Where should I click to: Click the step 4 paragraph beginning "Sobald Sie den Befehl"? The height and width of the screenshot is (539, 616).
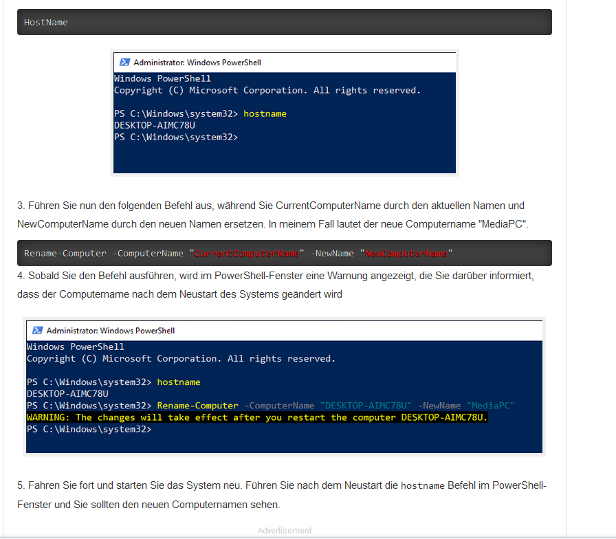pyautogui.click(x=276, y=285)
